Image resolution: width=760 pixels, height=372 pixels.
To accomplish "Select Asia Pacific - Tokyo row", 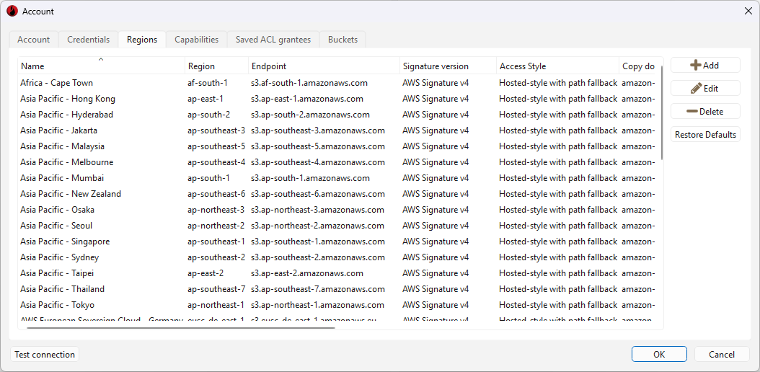I will (338, 305).
